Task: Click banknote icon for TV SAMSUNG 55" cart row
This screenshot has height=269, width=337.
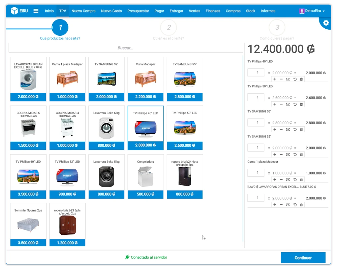Action: (288, 130)
